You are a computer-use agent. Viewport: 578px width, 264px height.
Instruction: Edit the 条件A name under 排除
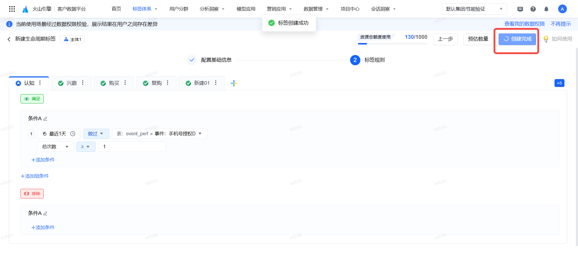tap(45, 213)
